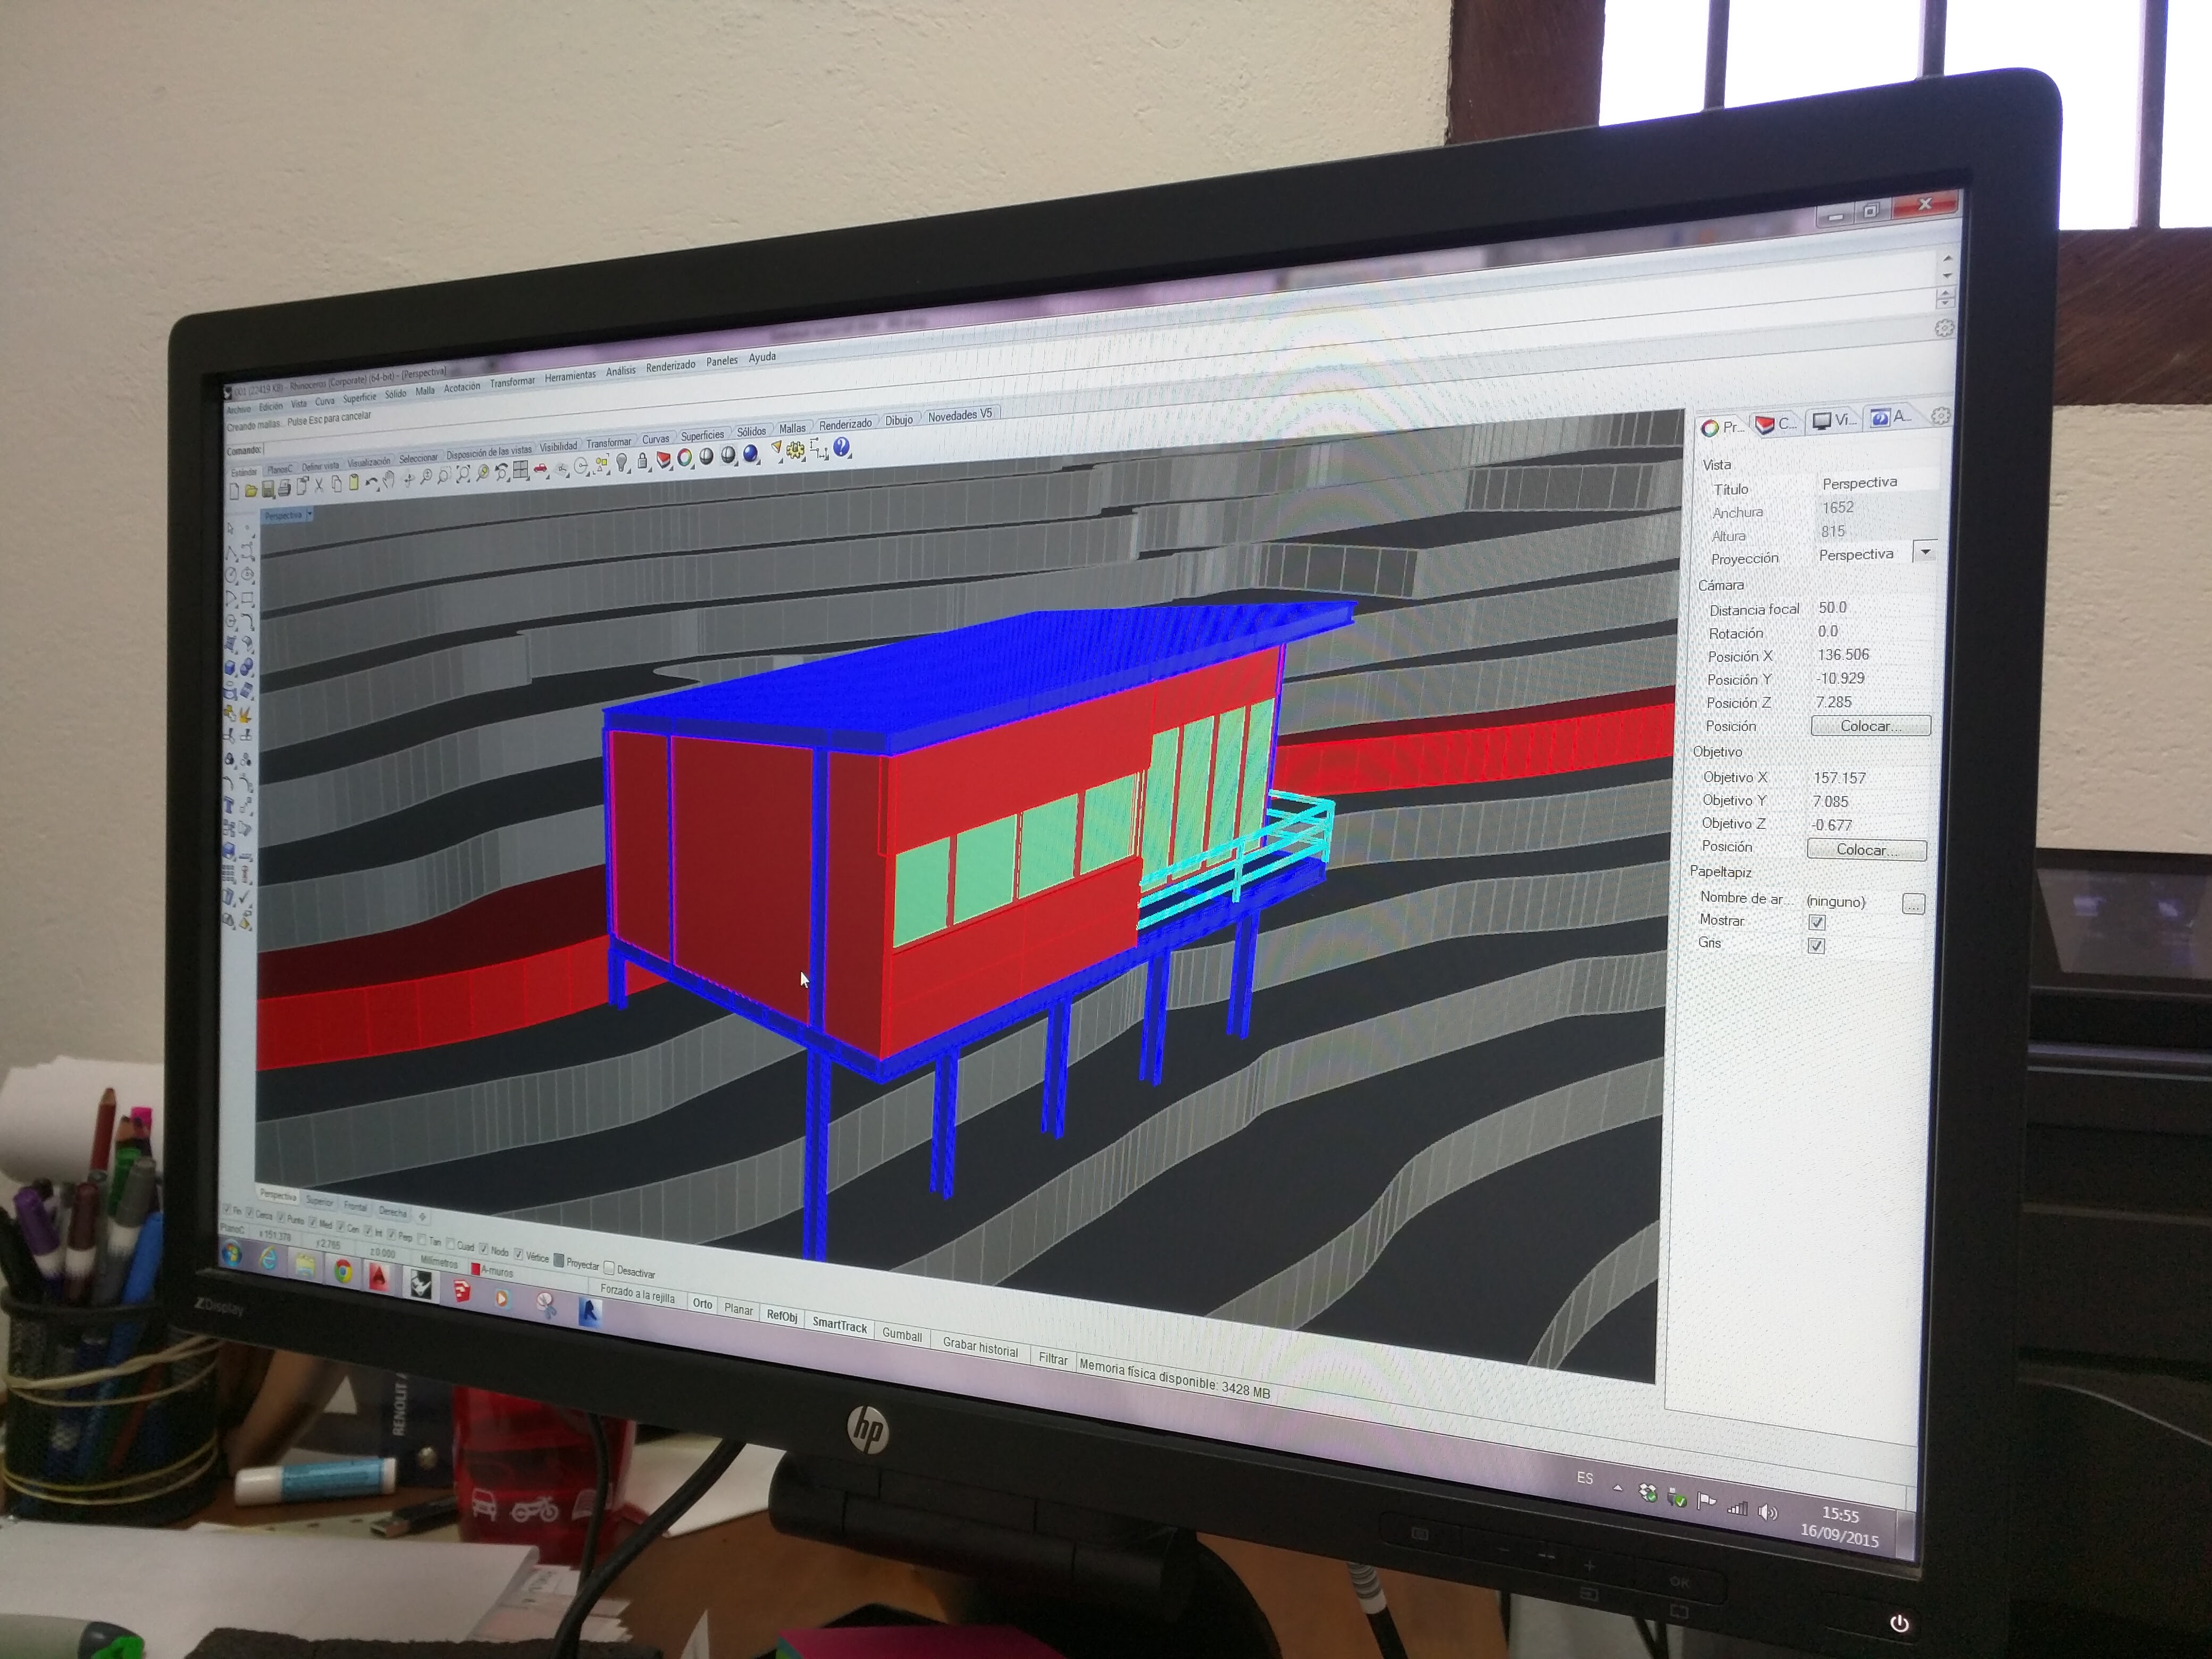Click the Windows Start button

pos(232,1253)
